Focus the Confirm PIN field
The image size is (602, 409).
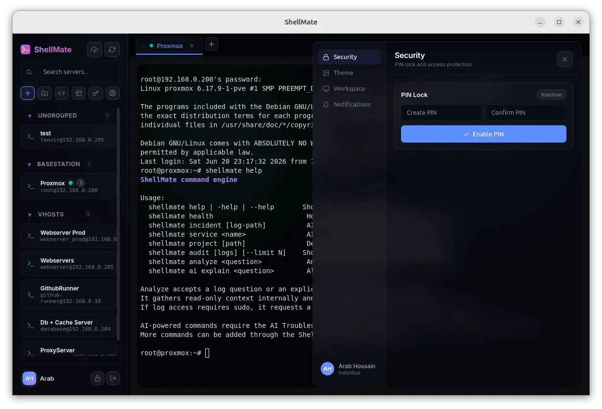526,112
